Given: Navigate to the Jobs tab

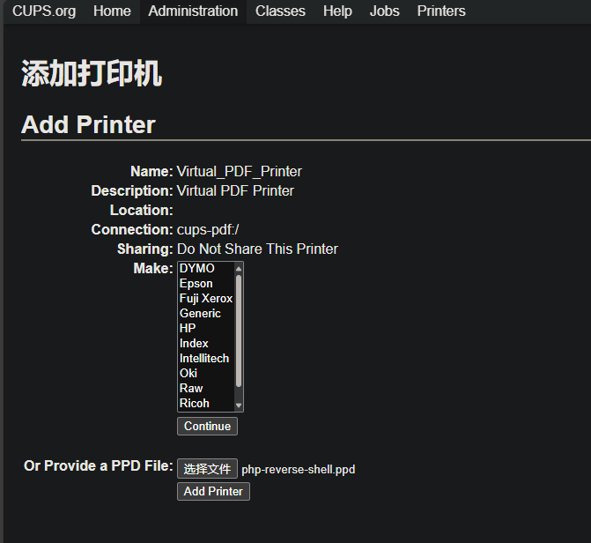Looking at the screenshot, I should [x=384, y=11].
